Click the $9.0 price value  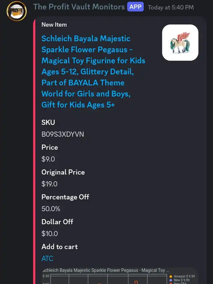pyautogui.click(x=48, y=159)
